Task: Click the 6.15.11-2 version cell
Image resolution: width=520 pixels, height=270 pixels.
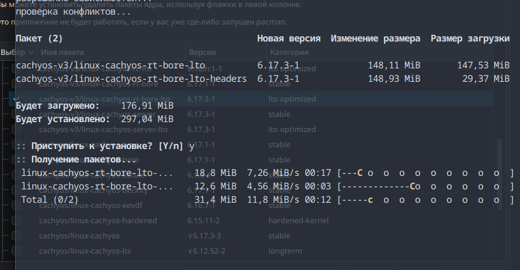Action: 204,221
